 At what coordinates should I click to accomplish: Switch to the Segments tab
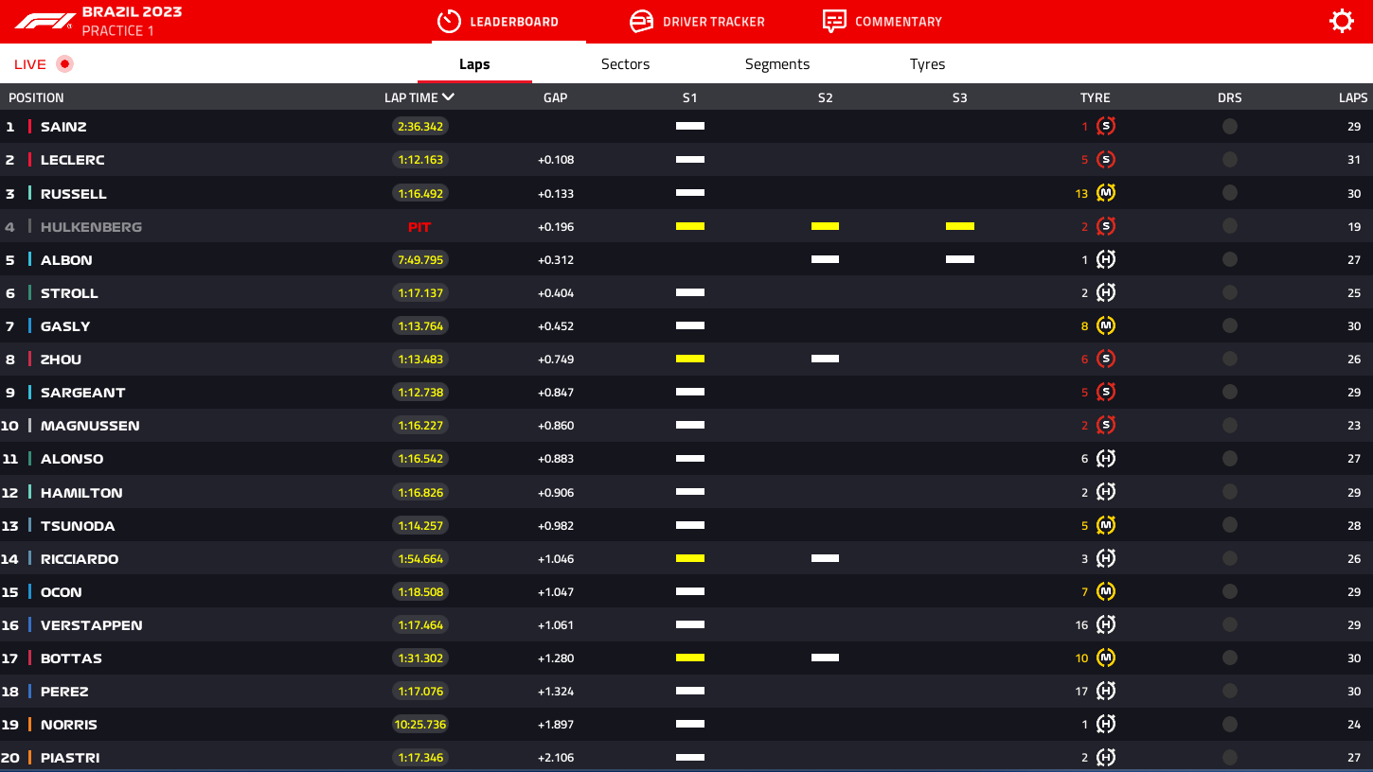point(777,64)
